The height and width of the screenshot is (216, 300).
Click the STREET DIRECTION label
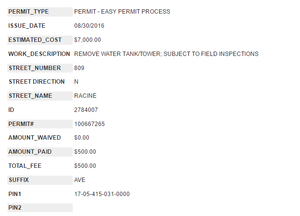(x=37, y=82)
